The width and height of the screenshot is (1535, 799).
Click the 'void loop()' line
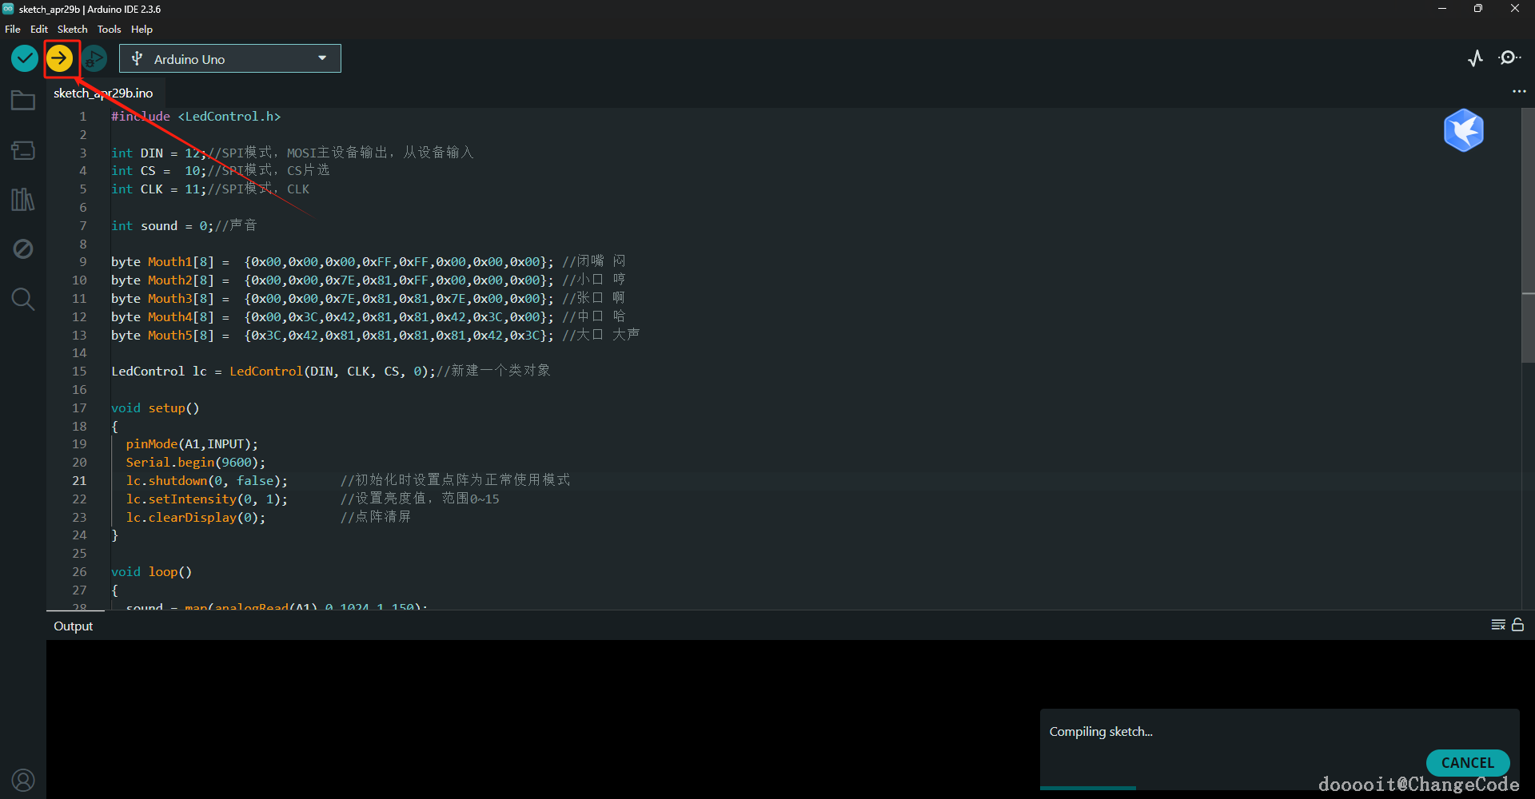pos(151,572)
